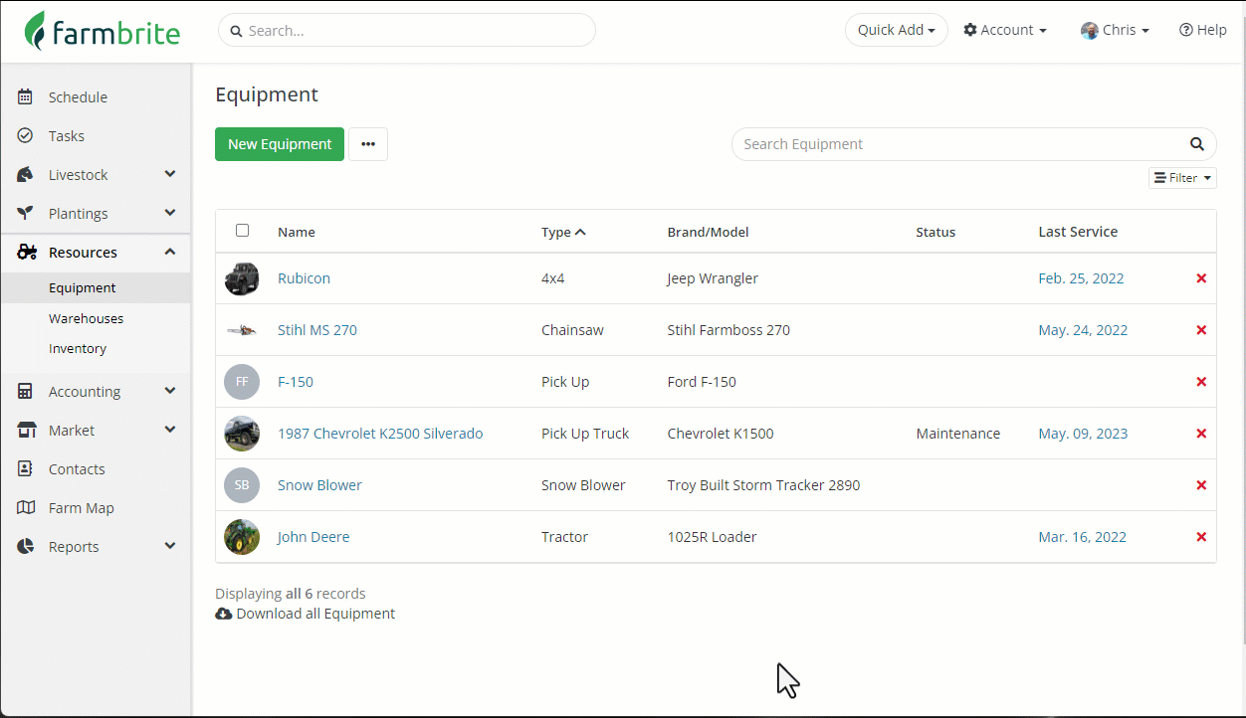1246x718 pixels.
Task: Delete Rubicon with its red X
Action: pos(1201,278)
